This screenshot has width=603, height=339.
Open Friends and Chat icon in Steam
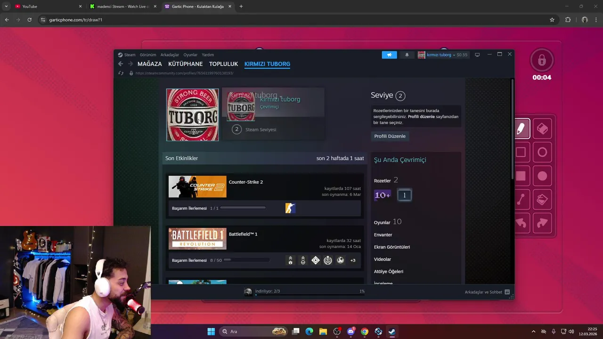pyautogui.click(x=507, y=292)
